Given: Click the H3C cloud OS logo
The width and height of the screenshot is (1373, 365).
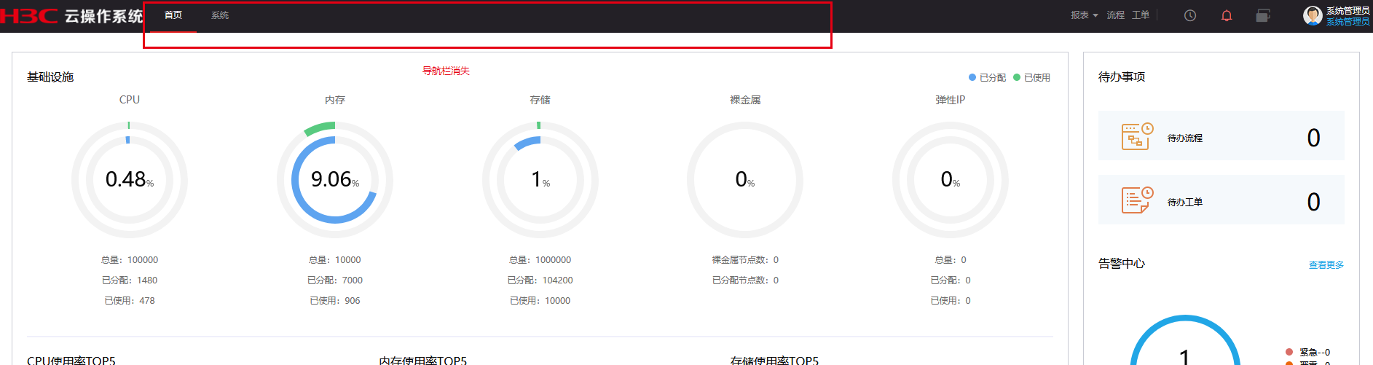Looking at the screenshot, I should (71, 15).
